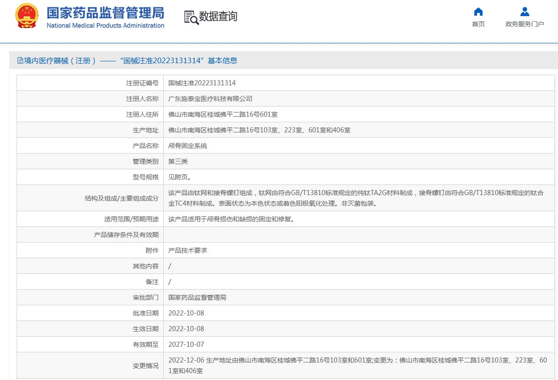Click the 首页 link text
This screenshot has height=380, width=558.
tap(478, 24)
